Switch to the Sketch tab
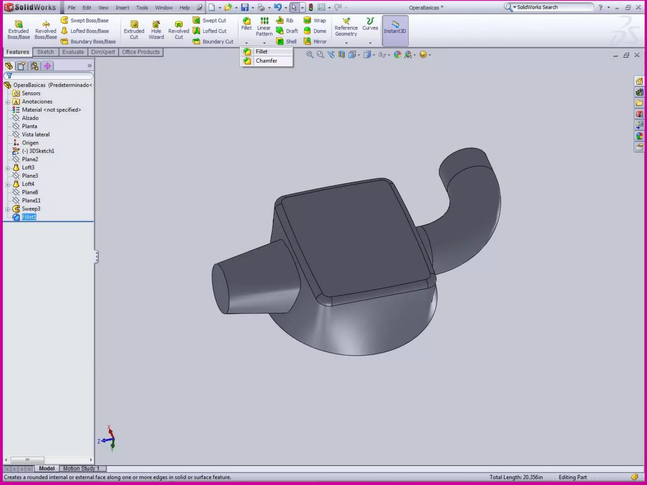This screenshot has height=485, width=647. [45, 52]
